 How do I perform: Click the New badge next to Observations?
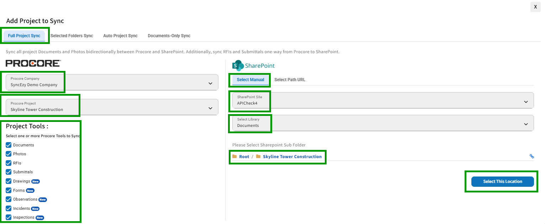click(x=43, y=200)
